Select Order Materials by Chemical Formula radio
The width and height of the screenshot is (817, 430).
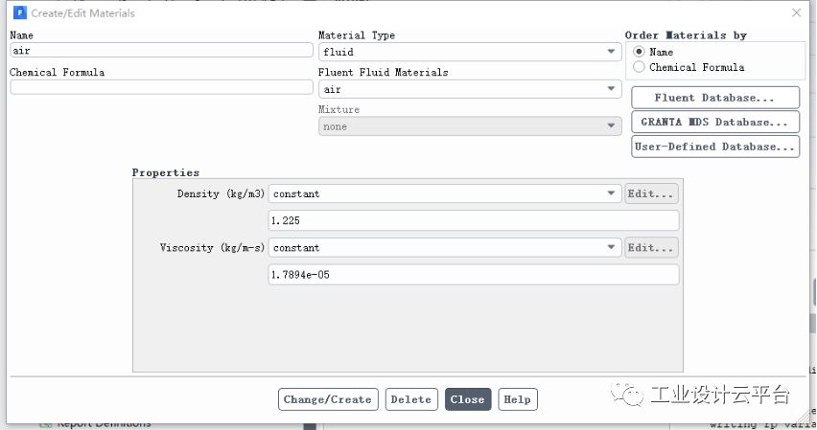(x=639, y=67)
